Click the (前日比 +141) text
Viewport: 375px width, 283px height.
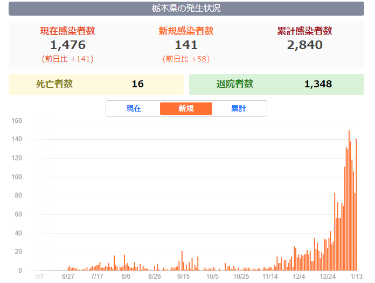tap(68, 59)
